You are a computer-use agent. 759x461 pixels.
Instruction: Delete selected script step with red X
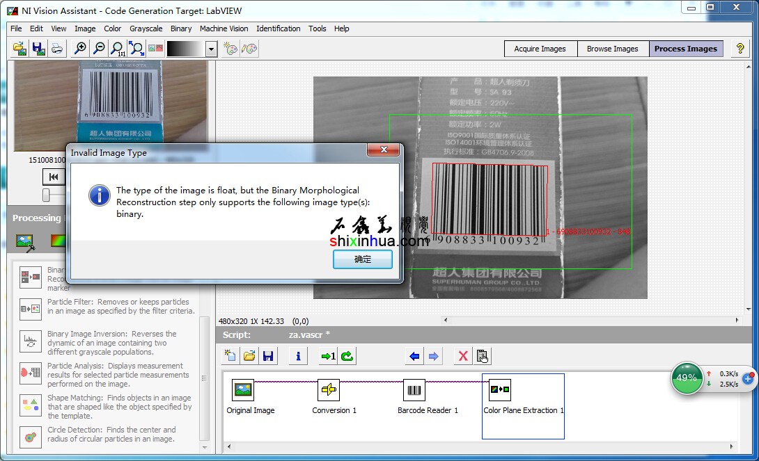(462, 356)
